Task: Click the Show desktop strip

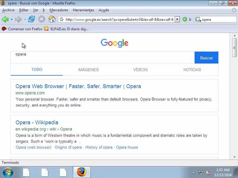Action: [236, 172]
